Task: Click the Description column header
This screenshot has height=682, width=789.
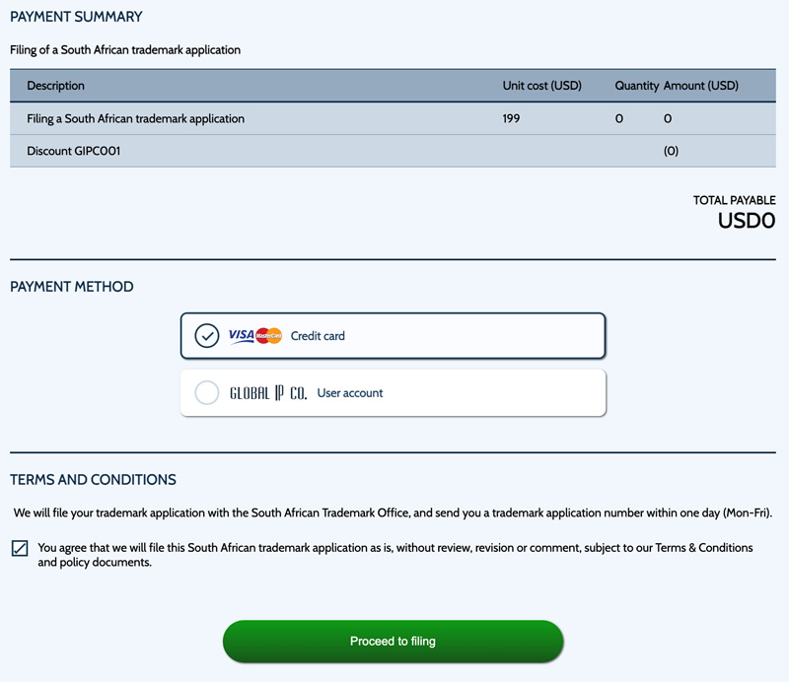Action: [x=56, y=86]
